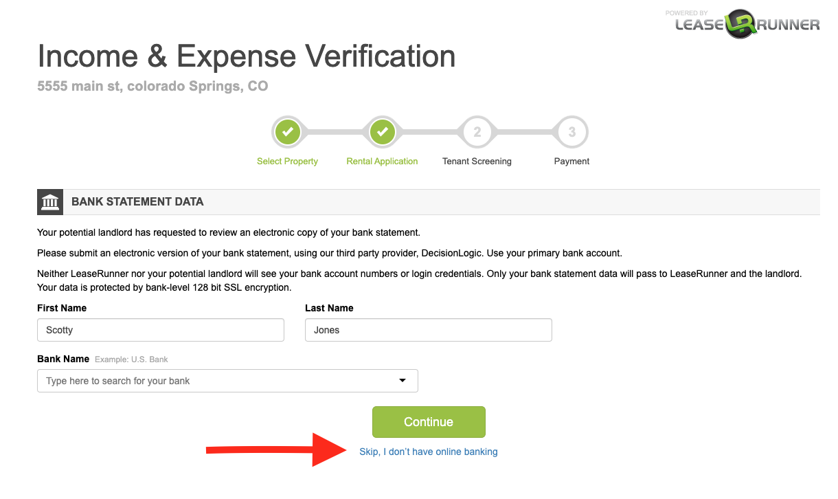
Task: Click the 5555 main st property address
Action: [152, 87]
